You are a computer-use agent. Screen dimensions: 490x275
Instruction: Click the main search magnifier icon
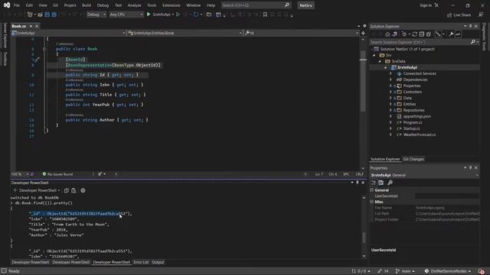[x=287, y=5]
